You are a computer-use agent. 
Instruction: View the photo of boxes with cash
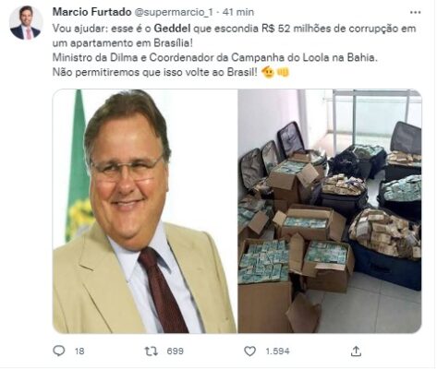tap(330, 211)
